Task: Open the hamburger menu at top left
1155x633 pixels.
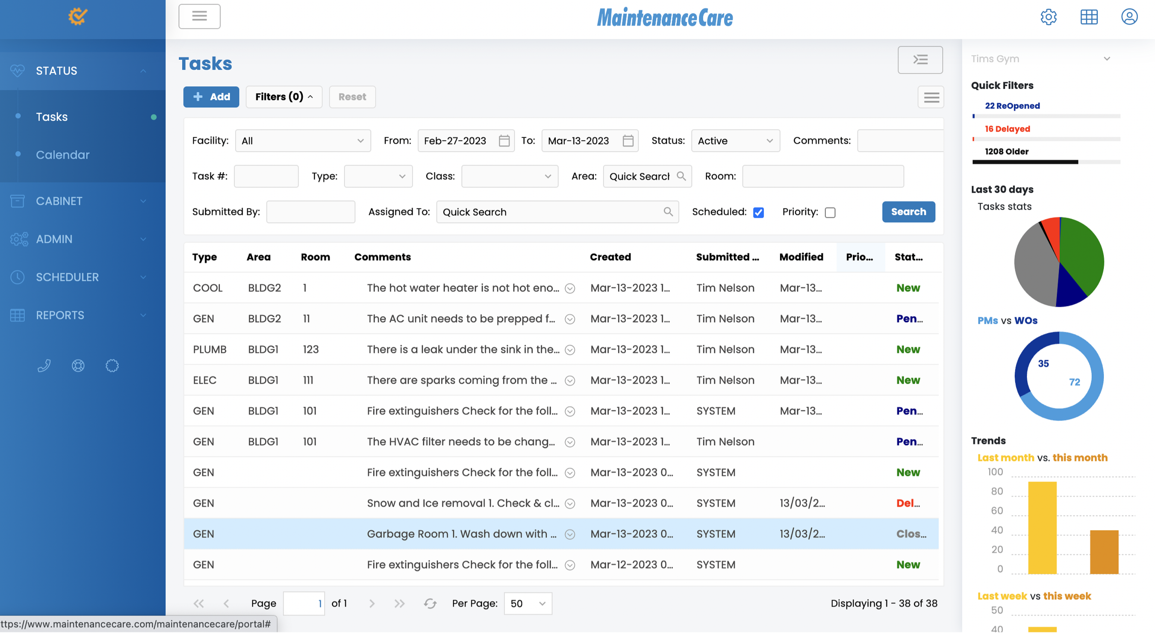Action: [199, 16]
